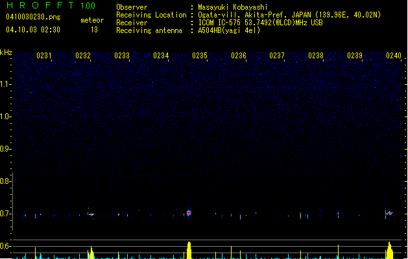Click the kHz axis unit label
The image size is (408, 259).
pos(6,52)
